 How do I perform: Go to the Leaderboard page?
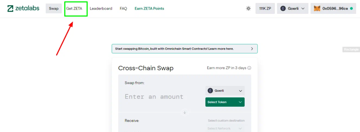coord(101,8)
